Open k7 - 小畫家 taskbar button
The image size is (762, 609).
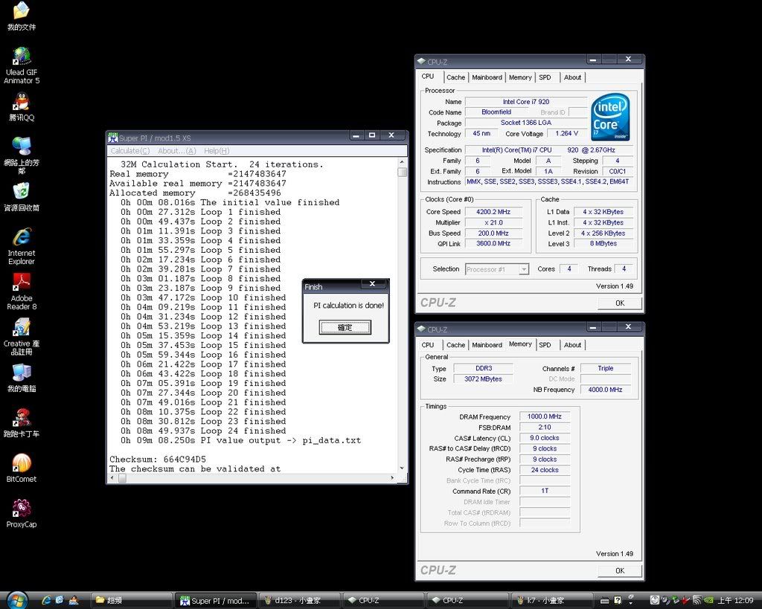(x=551, y=601)
